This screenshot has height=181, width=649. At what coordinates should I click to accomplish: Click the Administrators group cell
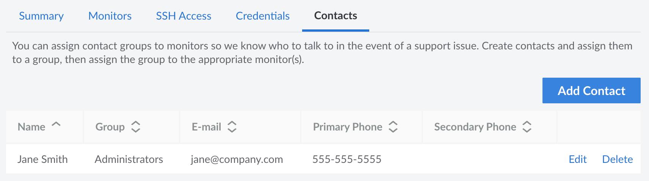tap(129, 159)
